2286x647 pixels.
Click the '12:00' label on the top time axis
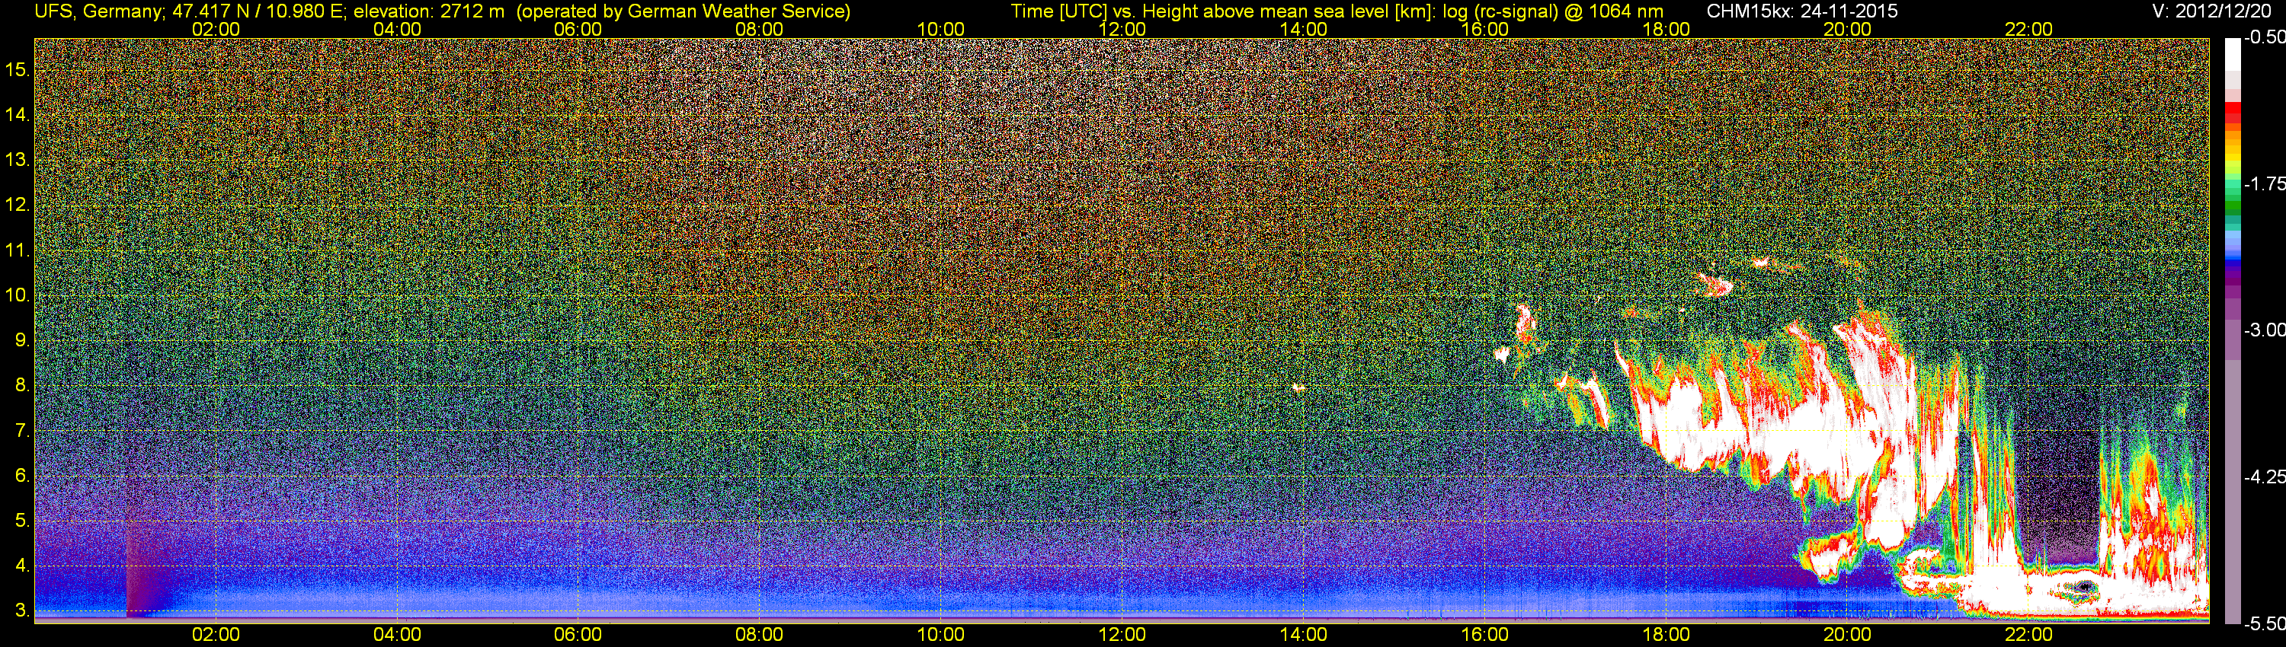(x=1122, y=29)
